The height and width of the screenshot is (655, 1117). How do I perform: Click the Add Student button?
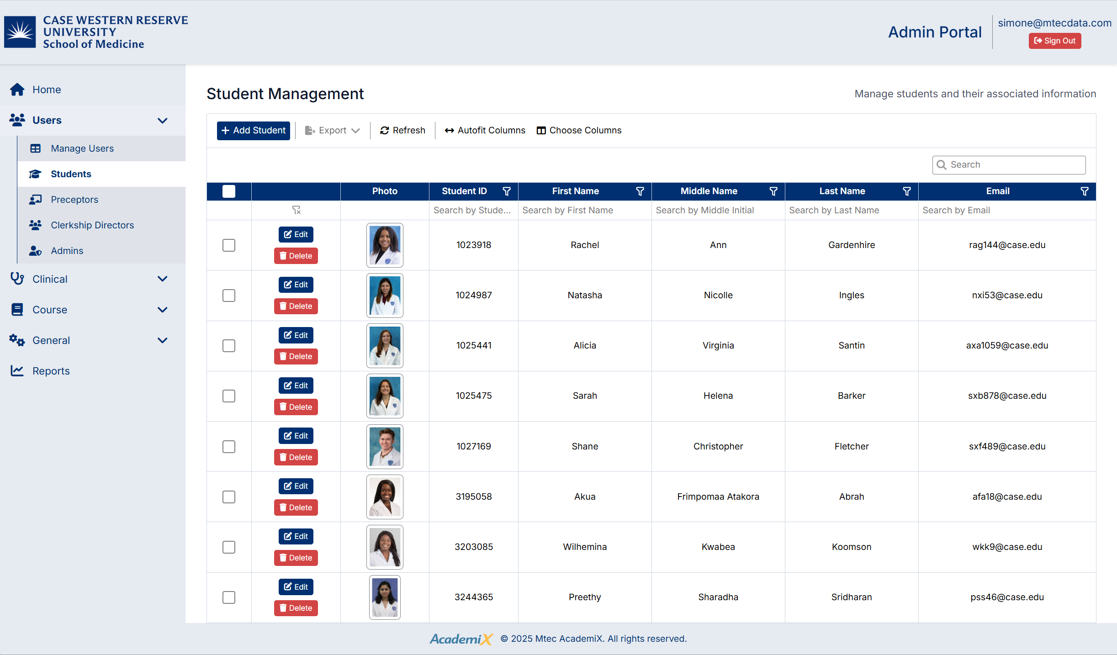point(254,131)
